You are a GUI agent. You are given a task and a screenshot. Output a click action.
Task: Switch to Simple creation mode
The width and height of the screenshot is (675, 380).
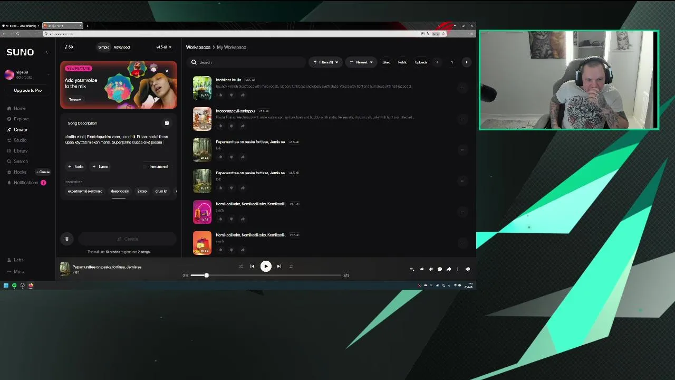[x=103, y=47]
